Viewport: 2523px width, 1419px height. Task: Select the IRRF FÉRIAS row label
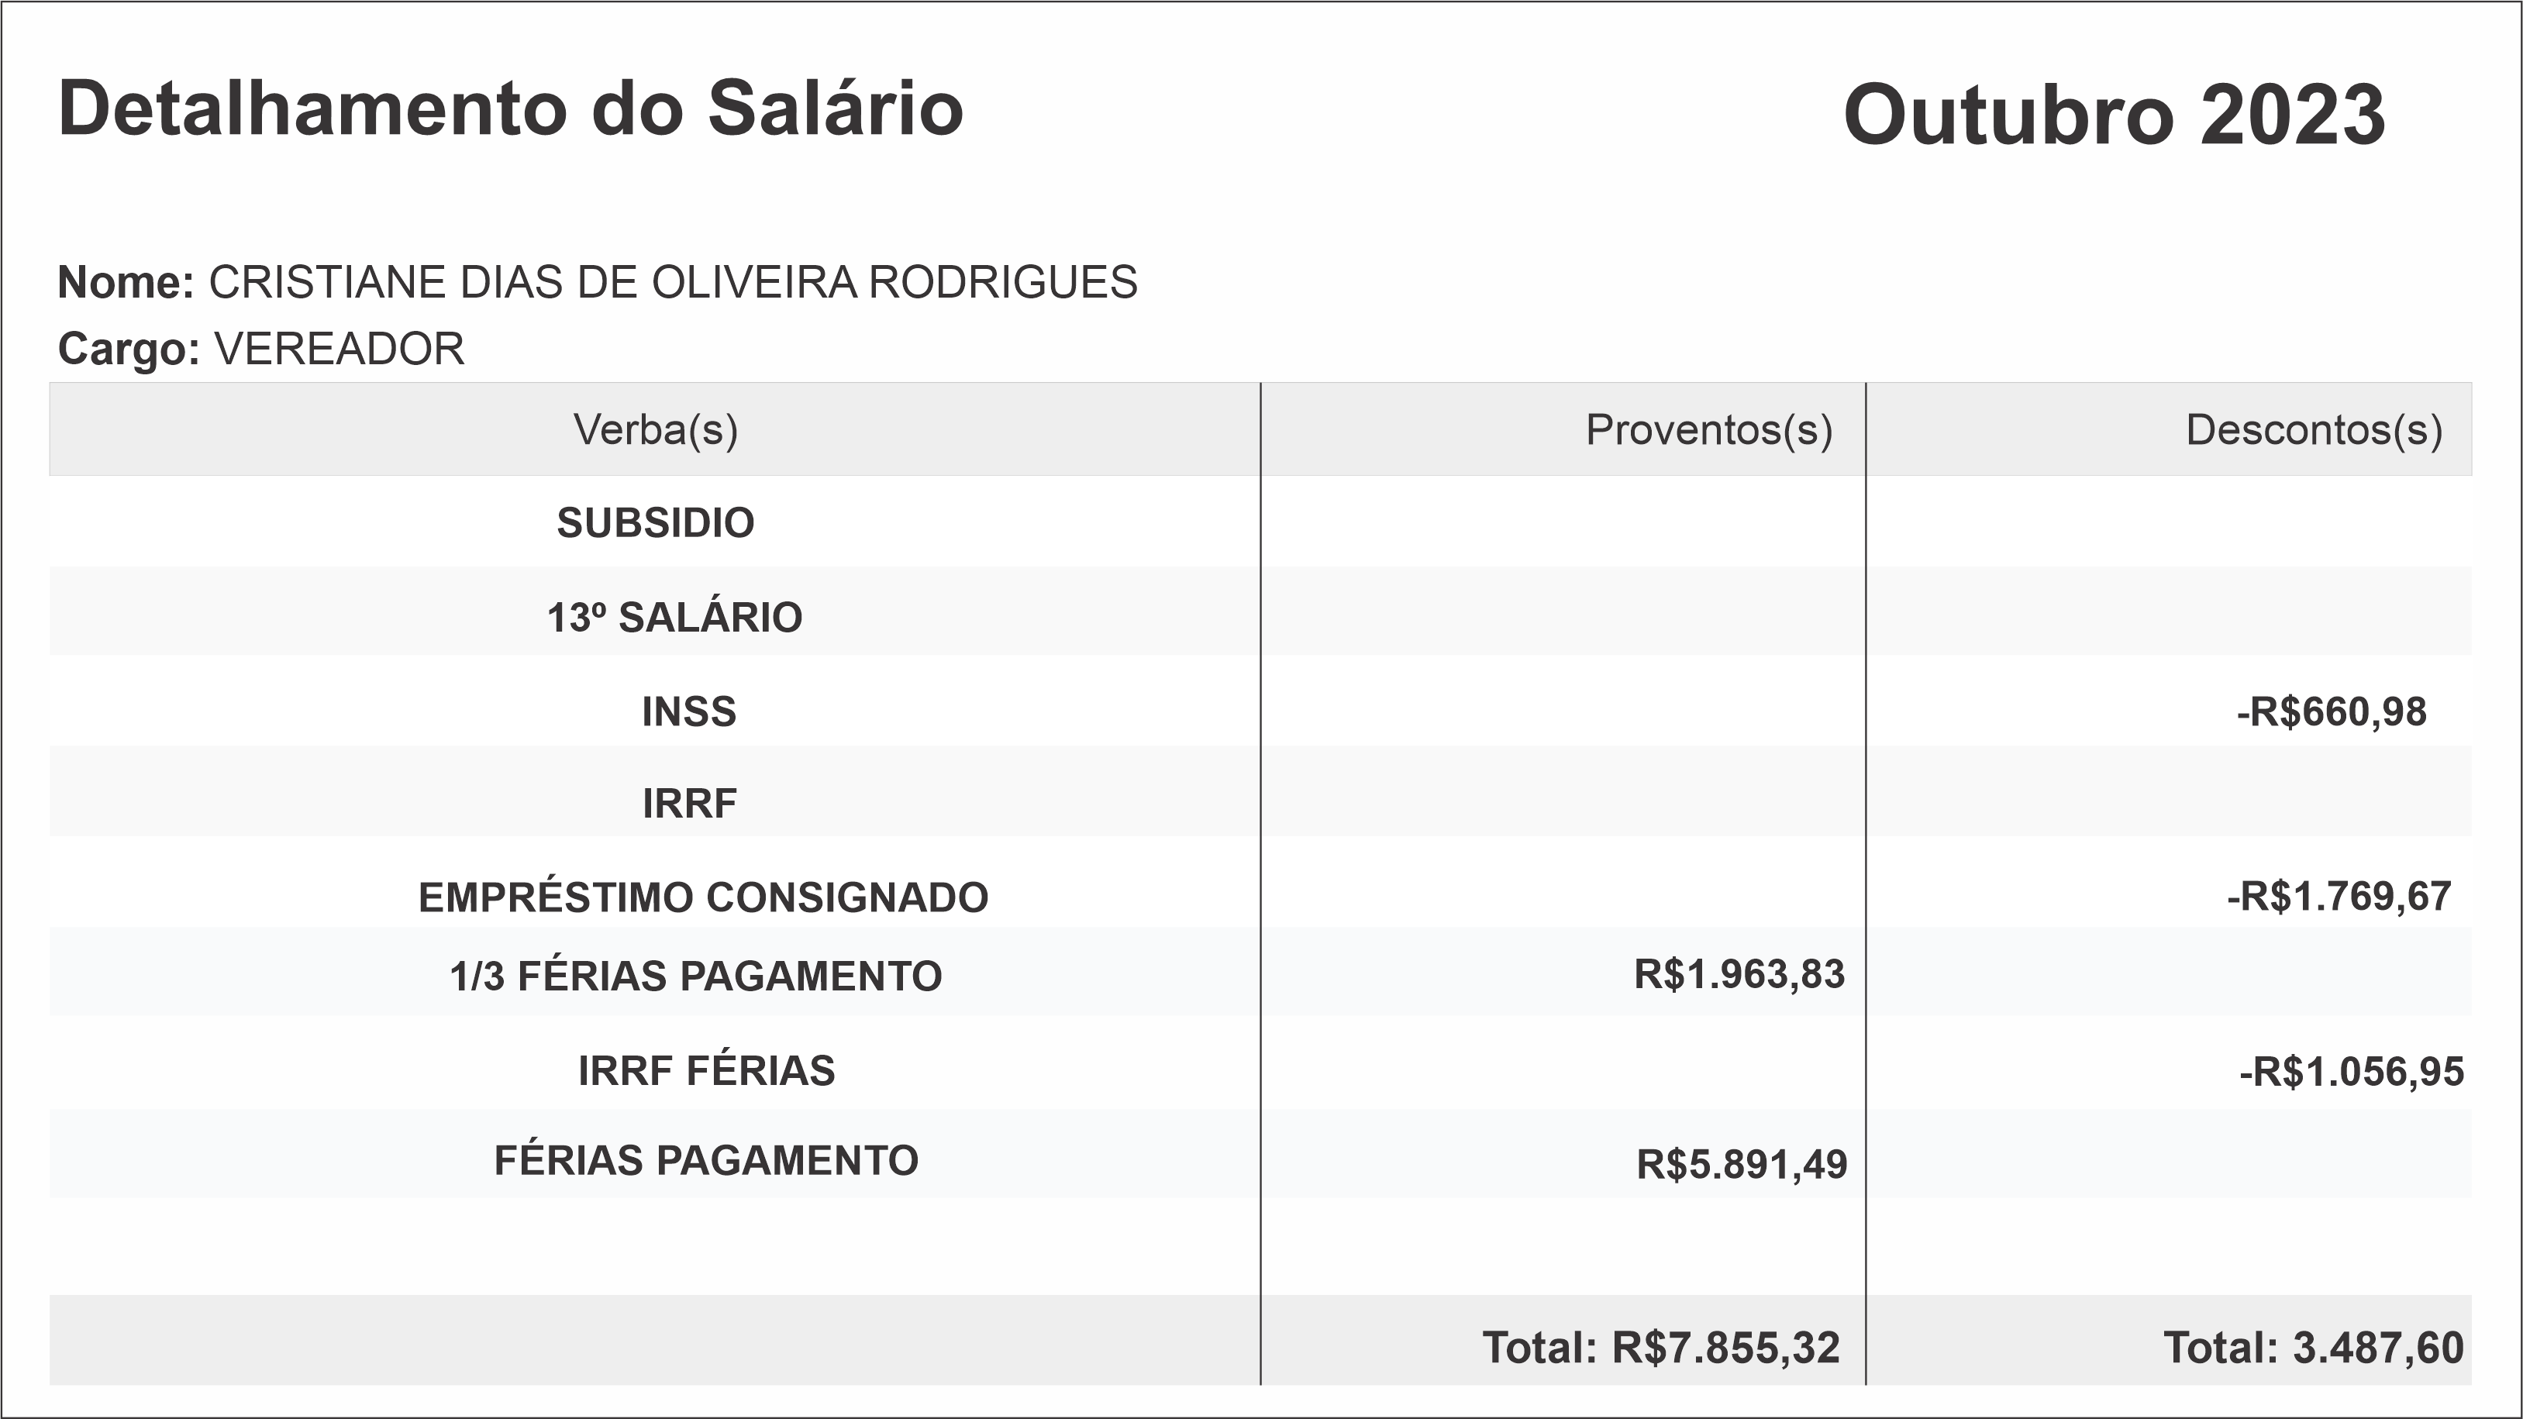click(706, 1070)
